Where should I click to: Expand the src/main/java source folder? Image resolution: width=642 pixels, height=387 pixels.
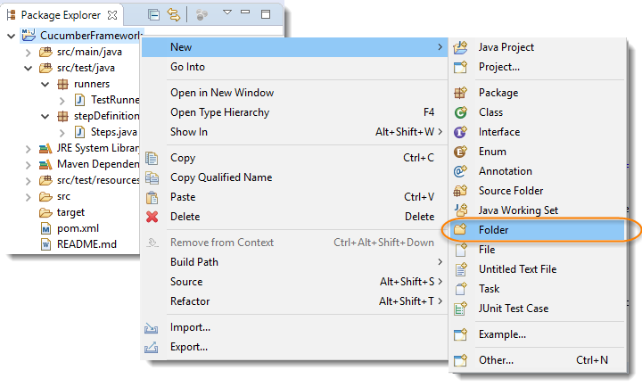28,53
